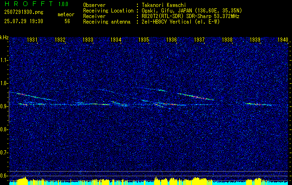Click the 1940 time marker
This screenshot has width=292, height=185.
click(283, 39)
